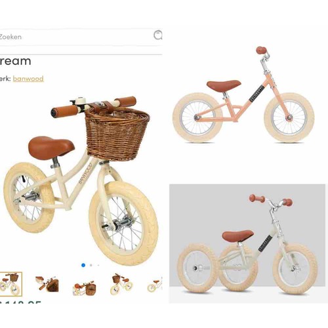Switch to the third carousel dot

click(x=98, y=265)
